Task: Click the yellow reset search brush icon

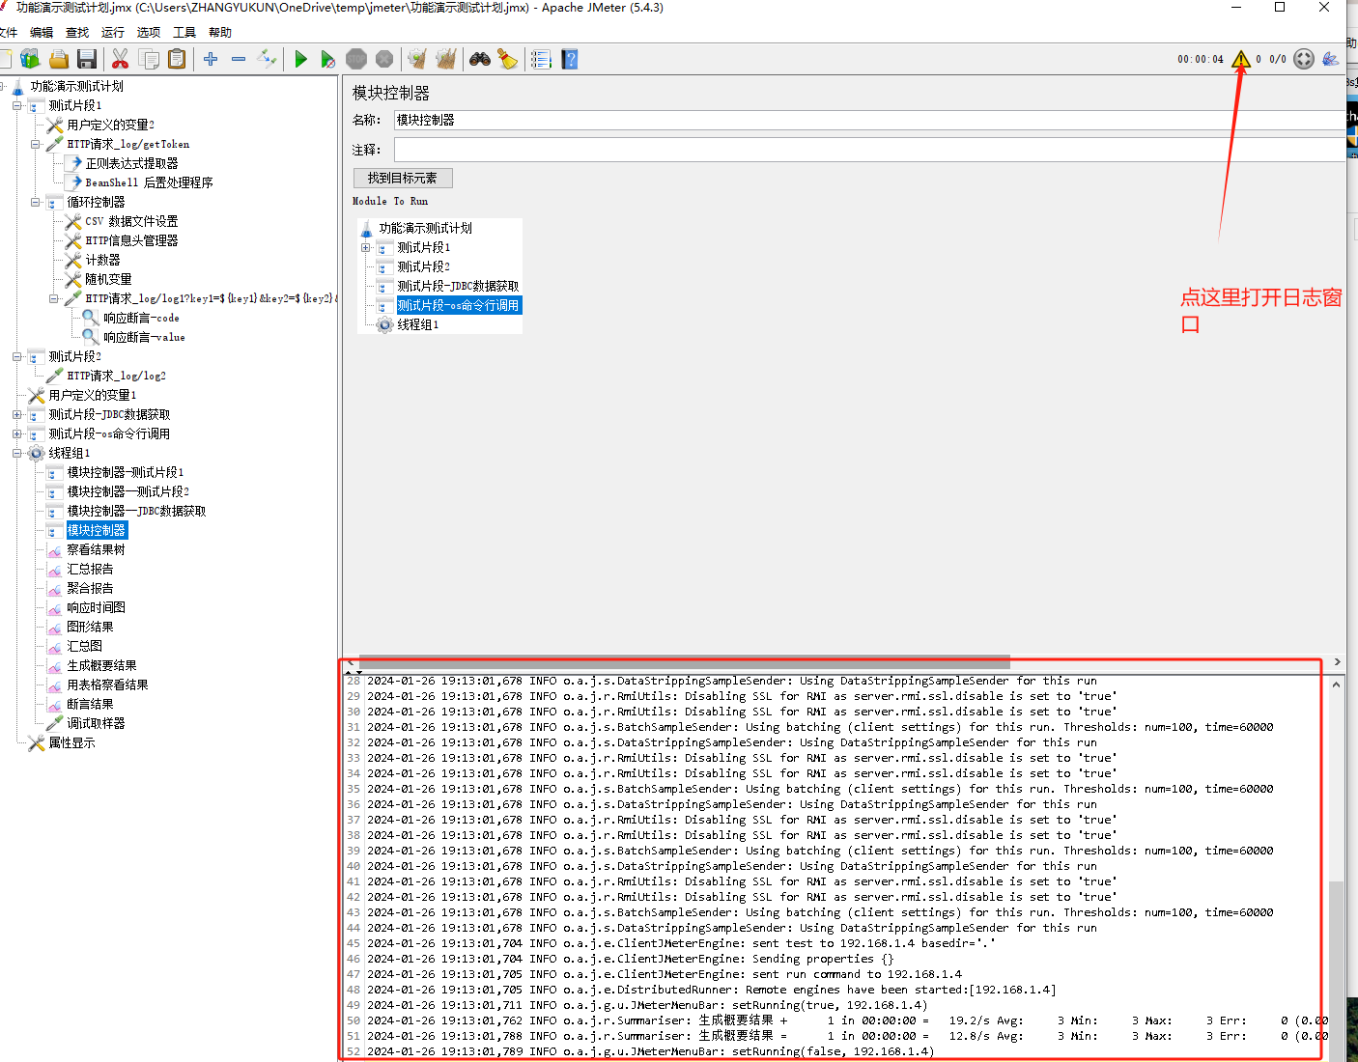Action: pyautogui.click(x=508, y=60)
